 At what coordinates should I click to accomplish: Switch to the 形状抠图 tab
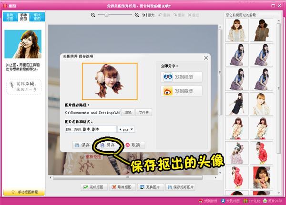(x=36, y=18)
